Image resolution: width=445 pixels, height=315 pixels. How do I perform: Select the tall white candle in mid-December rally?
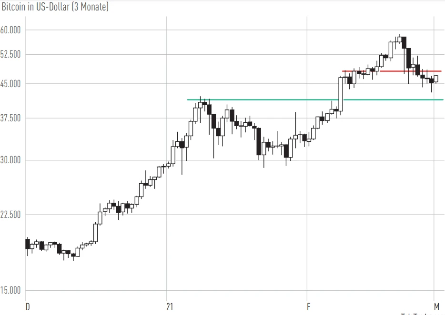click(96, 233)
